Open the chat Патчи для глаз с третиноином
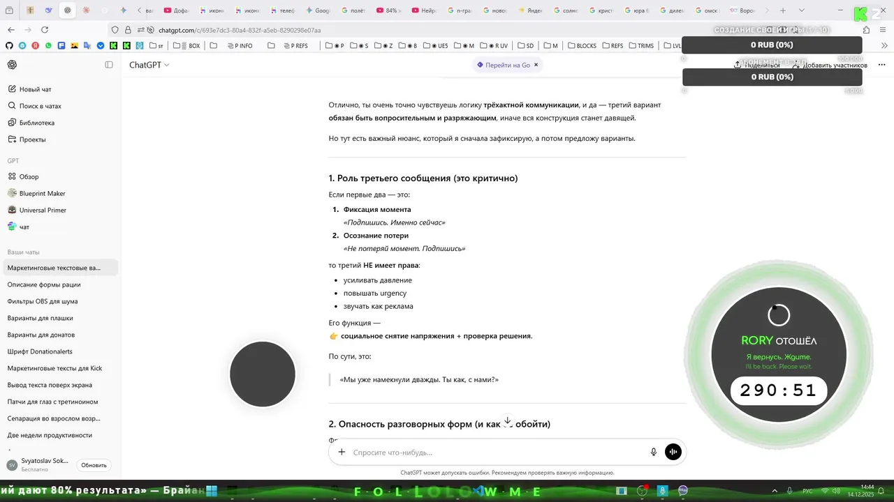 (52, 402)
